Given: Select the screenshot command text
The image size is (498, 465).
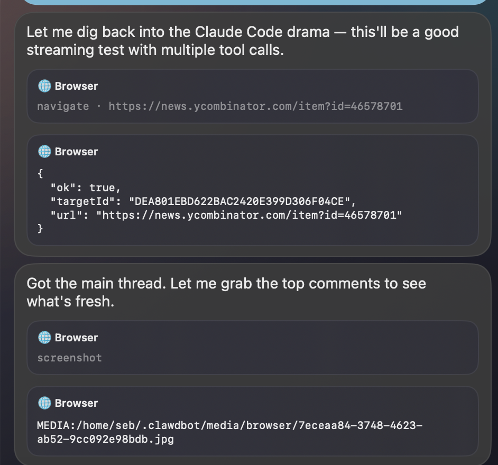Looking at the screenshot, I should point(69,358).
